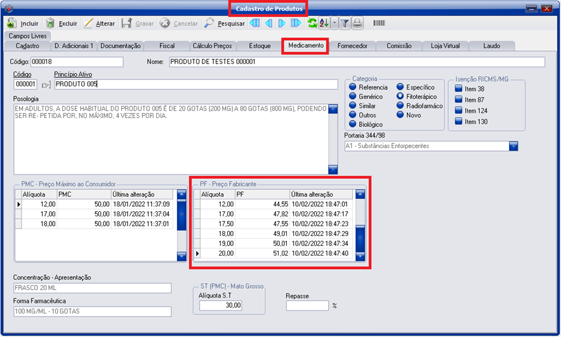Click the Alíquota S.T input field
This screenshot has height=337, width=561.
coord(221,305)
